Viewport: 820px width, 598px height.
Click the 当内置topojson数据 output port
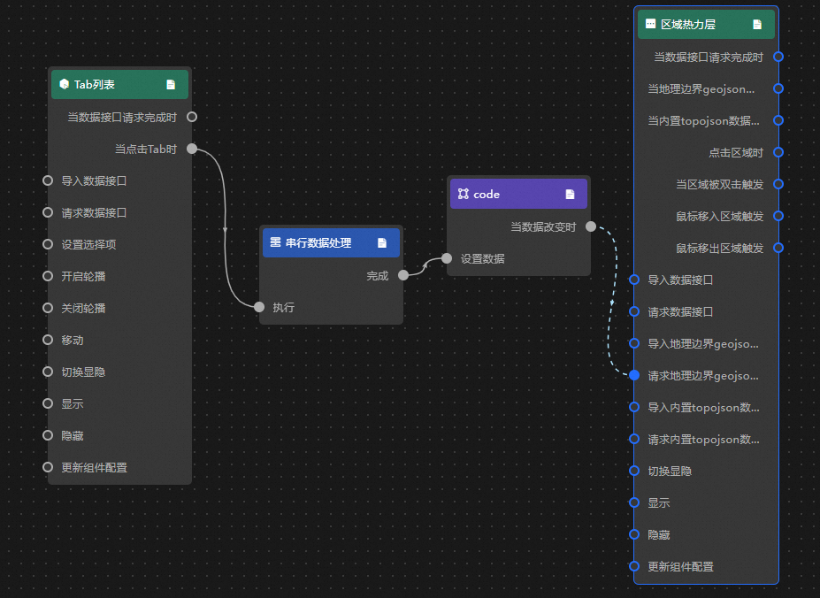(x=778, y=120)
